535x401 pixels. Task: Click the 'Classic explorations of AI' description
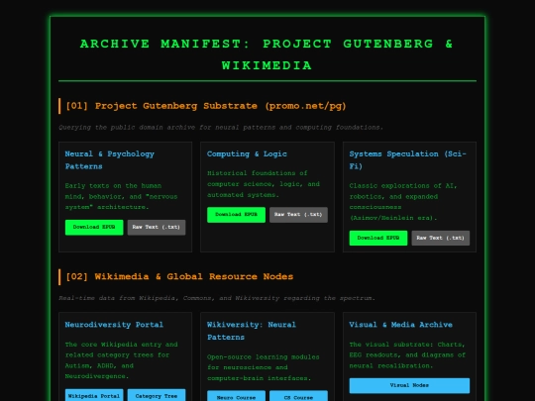coord(403,202)
